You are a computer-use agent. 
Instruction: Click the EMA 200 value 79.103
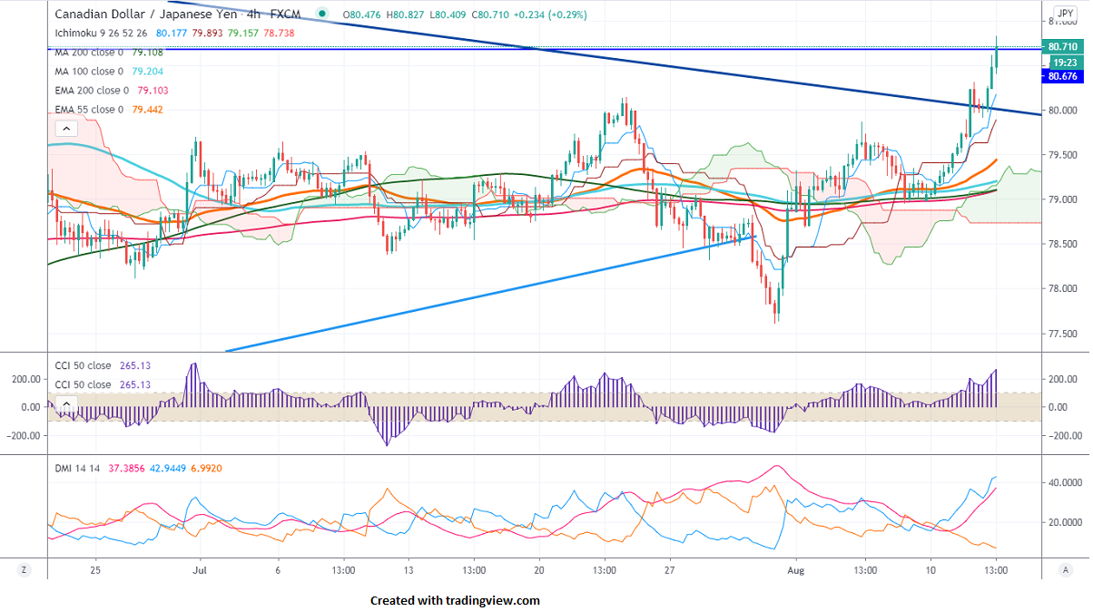(x=153, y=90)
